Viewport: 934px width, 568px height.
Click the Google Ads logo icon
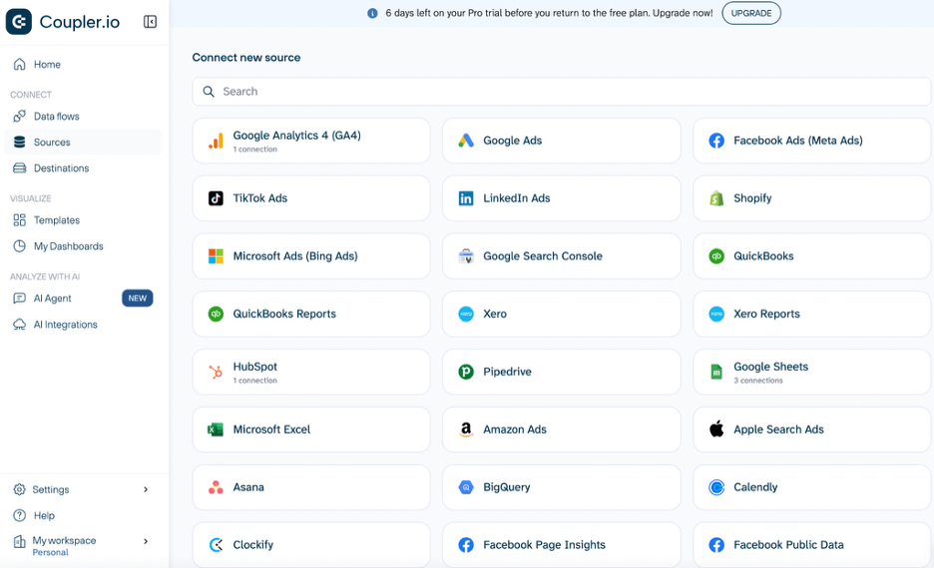[466, 141]
